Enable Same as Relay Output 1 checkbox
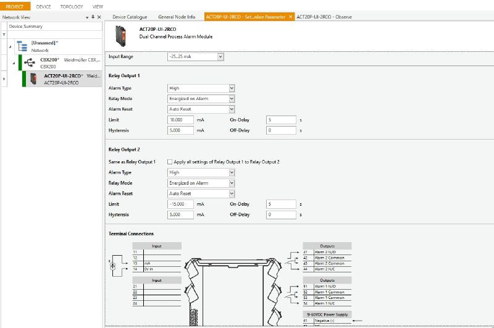494x328 pixels. [170, 162]
